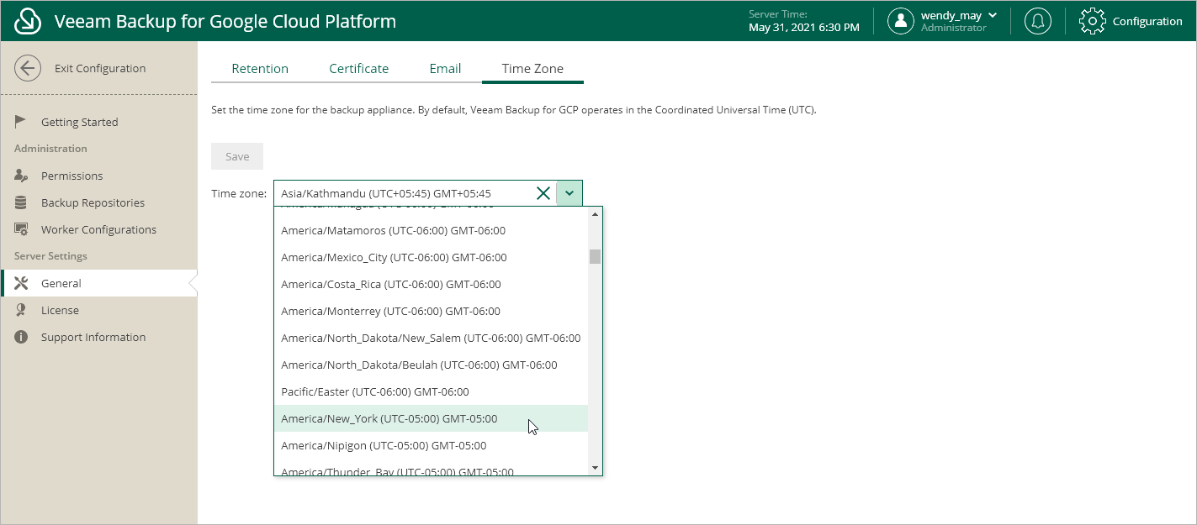This screenshot has height=525, width=1197.
Task: Click the General wrench tools icon
Action: pos(22,283)
